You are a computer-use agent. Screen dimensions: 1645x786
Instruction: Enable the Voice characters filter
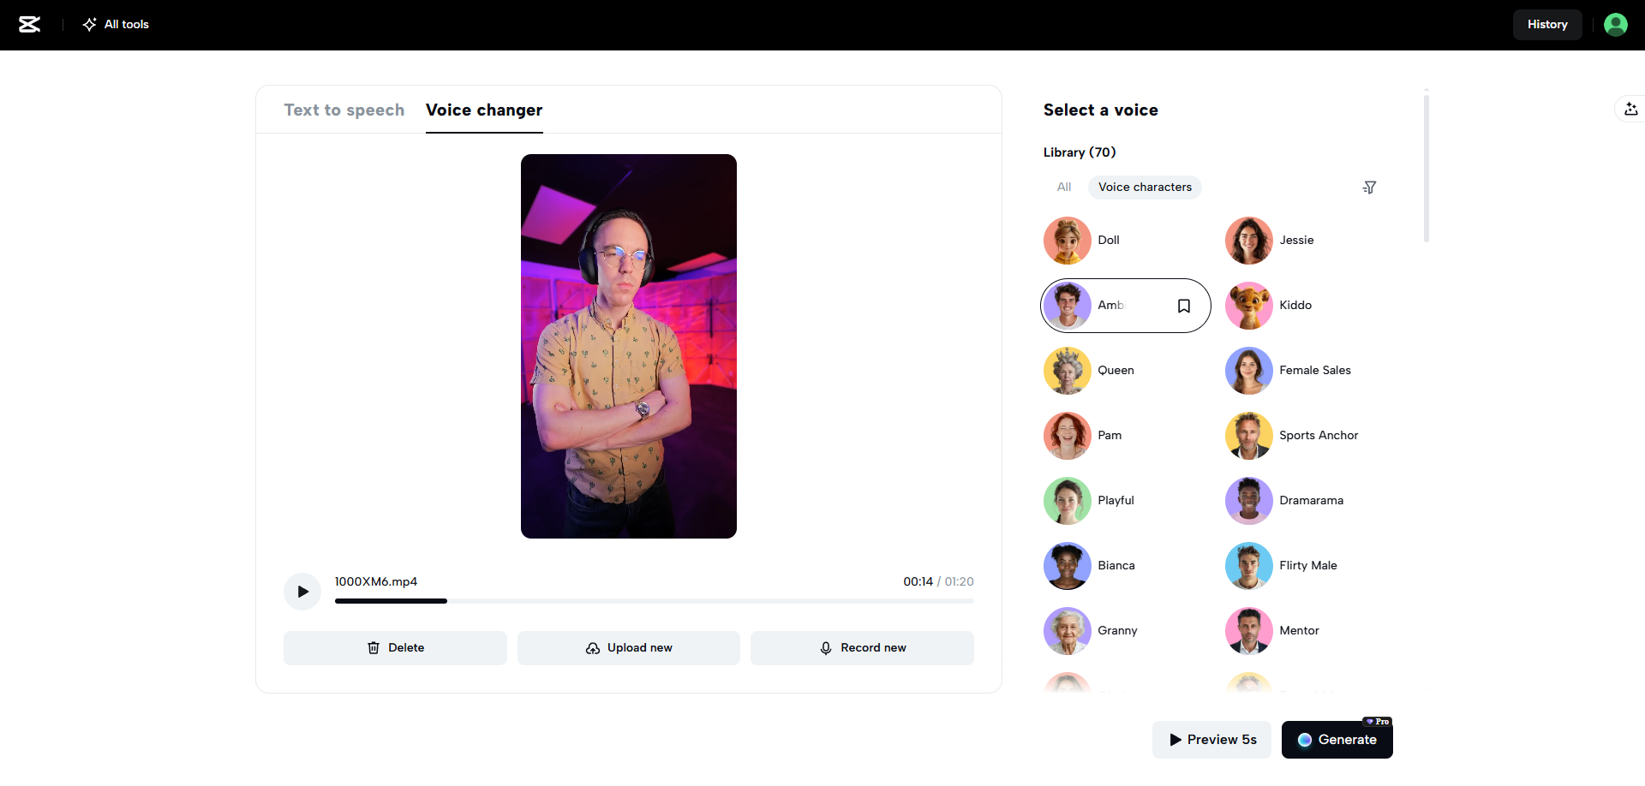[x=1145, y=187]
